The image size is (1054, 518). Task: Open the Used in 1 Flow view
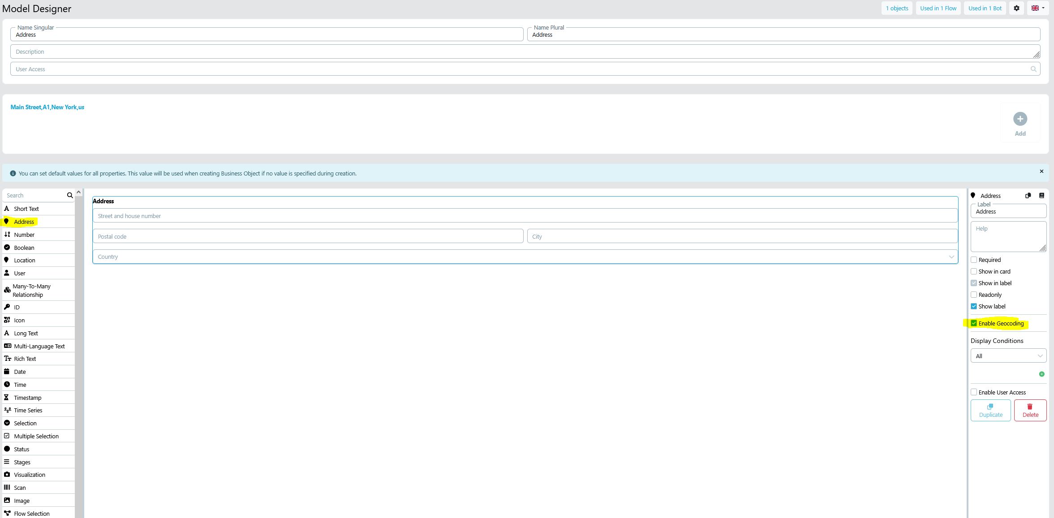938,8
